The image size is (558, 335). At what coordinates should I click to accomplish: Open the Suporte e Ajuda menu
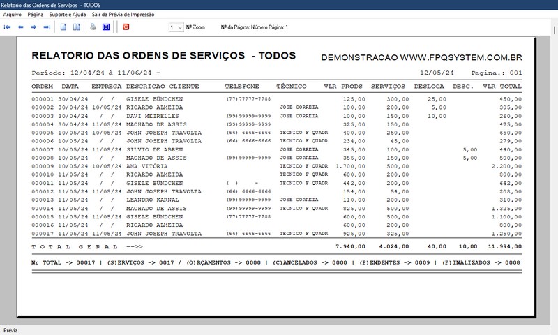pyautogui.click(x=68, y=14)
